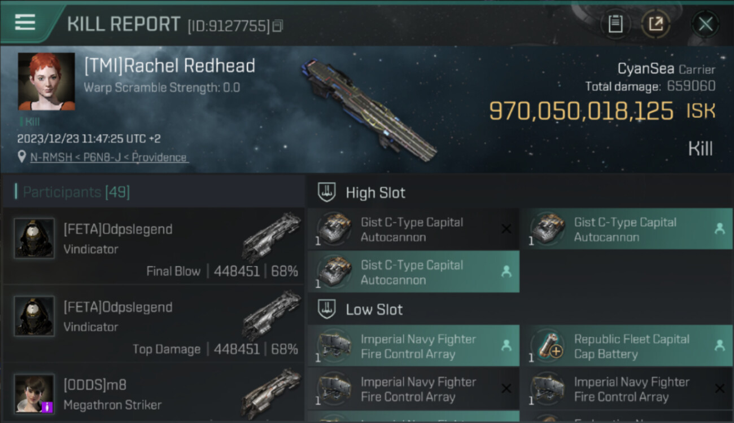Viewport: 734px width, 423px height.
Task: Open the clipboard notes icon
Action: [x=615, y=24]
